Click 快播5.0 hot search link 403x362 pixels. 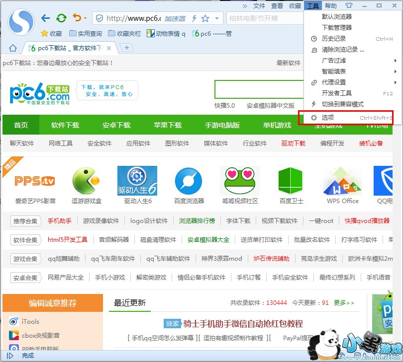tap(224, 106)
